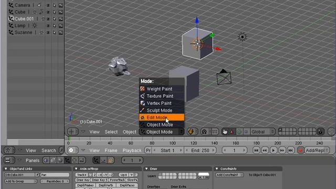
Task: Toggle Lamp visibility eye in outliner
Action: point(48,26)
